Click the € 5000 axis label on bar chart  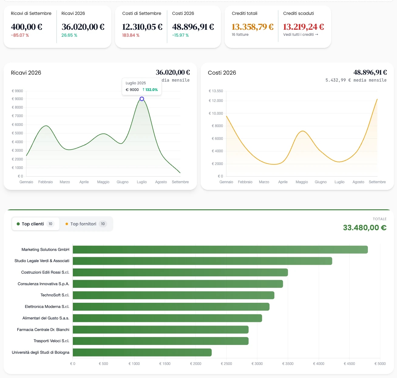tap(380, 364)
